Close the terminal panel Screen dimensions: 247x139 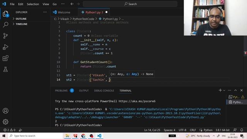(x=242, y=90)
